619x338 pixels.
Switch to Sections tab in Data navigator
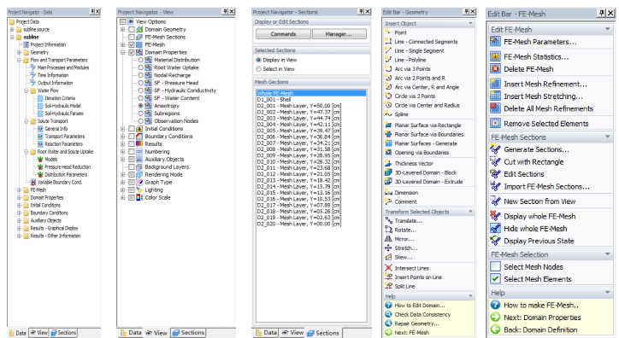tap(63, 333)
